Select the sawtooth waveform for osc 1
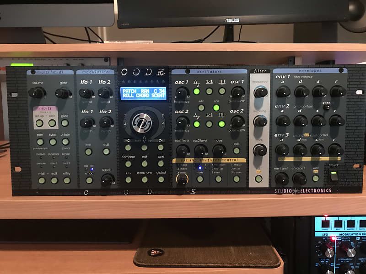 tap(209, 91)
